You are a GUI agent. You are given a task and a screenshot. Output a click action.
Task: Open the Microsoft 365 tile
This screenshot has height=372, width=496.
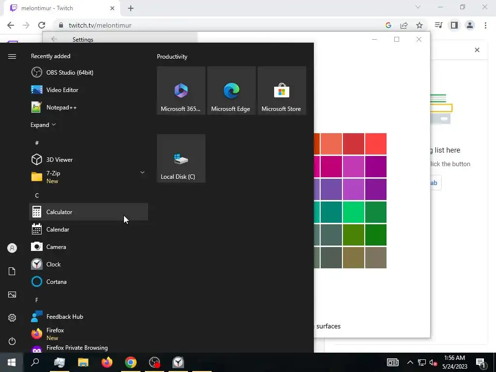(181, 91)
